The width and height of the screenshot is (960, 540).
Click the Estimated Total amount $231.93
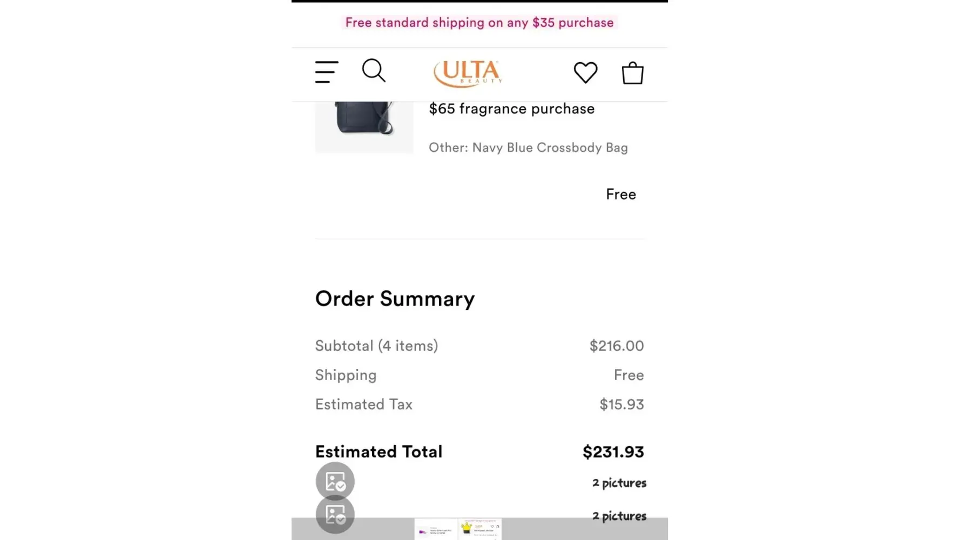click(613, 452)
